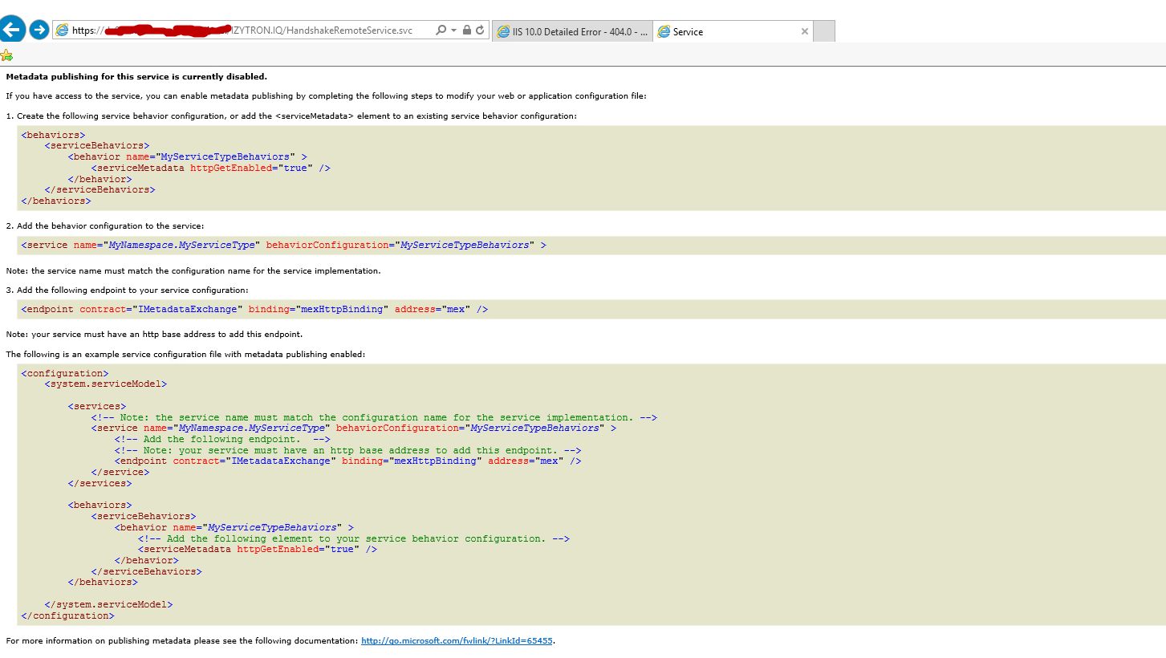The height and width of the screenshot is (658, 1166).
Task: Click the '</system.serviceModel>' closing tag line
Action: pyautogui.click(x=108, y=604)
